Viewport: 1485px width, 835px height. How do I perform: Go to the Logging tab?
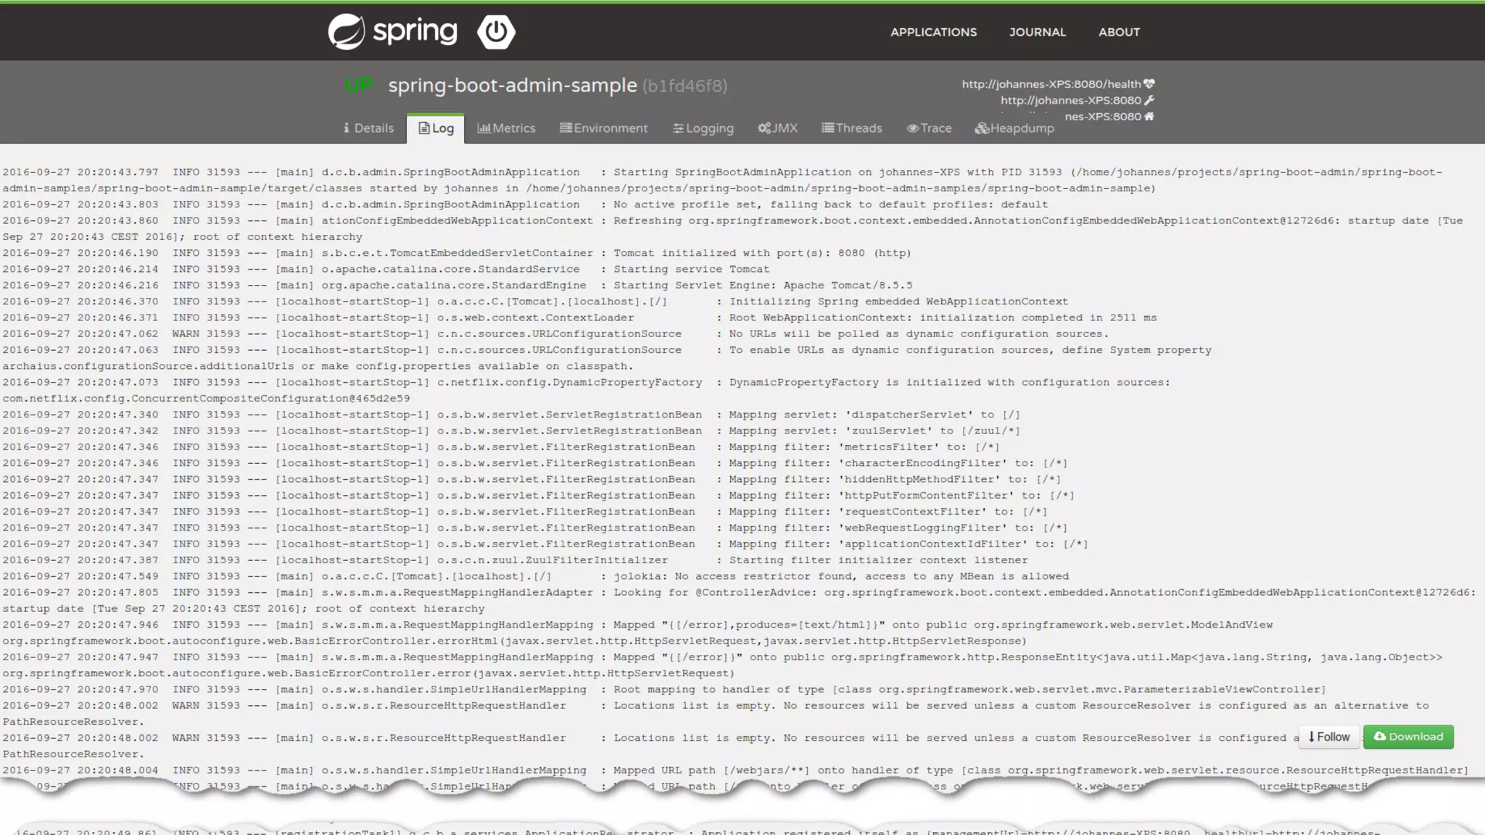(x=703, y=128)
